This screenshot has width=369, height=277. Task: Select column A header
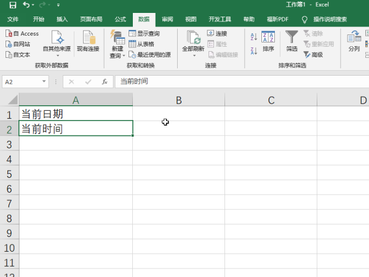coord(76,100)
